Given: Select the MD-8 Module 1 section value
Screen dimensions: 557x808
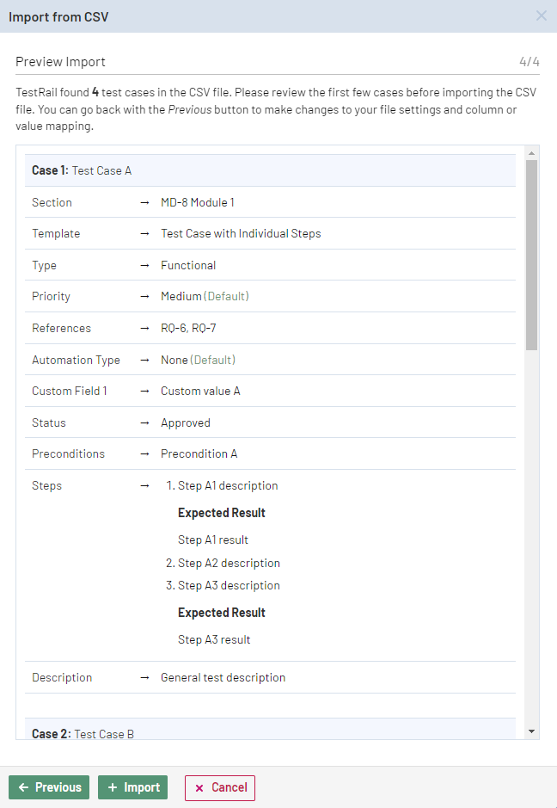Looking at the screenshot, I should [x=198, y=202].
